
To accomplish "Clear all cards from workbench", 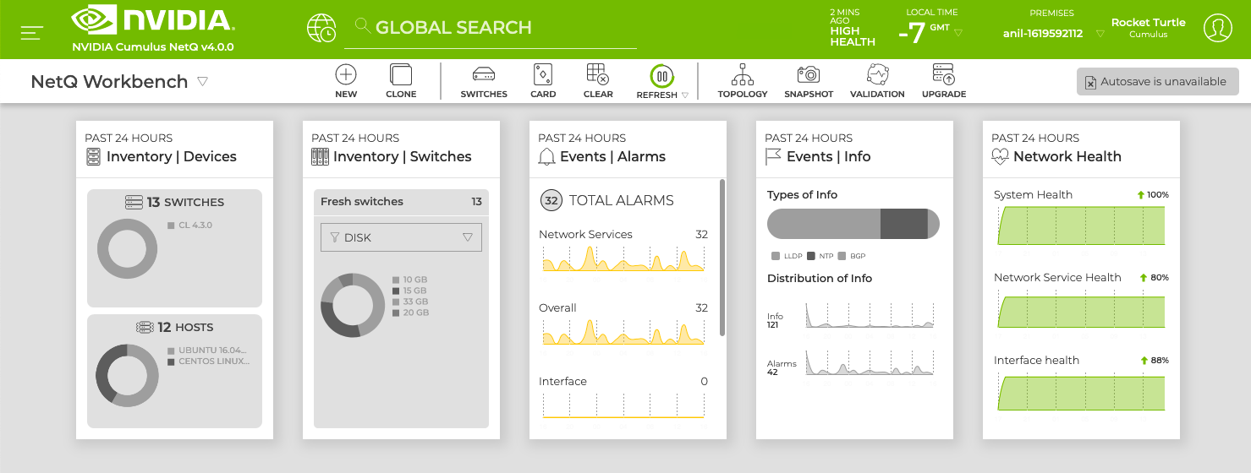I will [598, 81].
